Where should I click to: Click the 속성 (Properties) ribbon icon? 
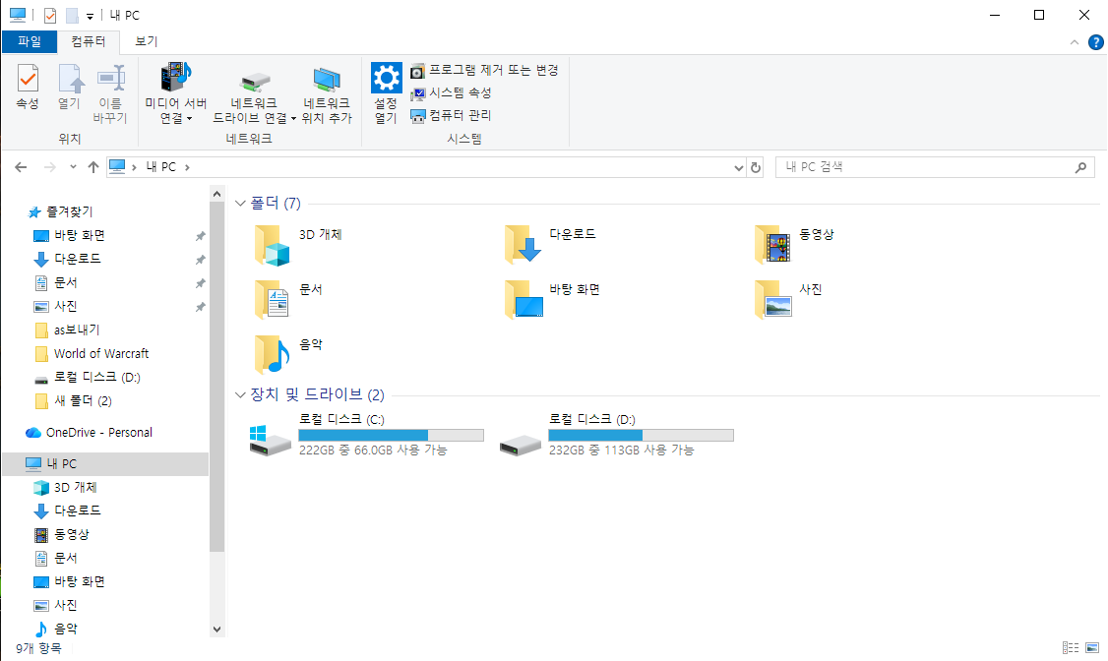[x=28, y=79]
